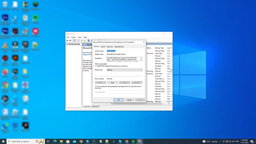Open the Startup type dropdown
The image size is (256, 144).
click(x=124, y=70)
